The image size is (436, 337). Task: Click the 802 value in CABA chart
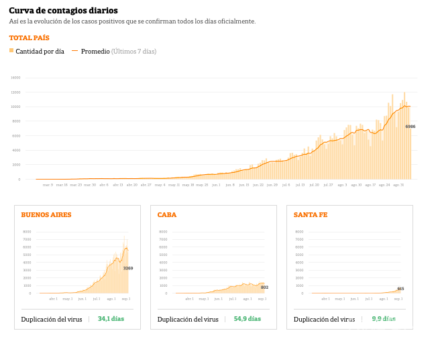(x=264, y=287)
